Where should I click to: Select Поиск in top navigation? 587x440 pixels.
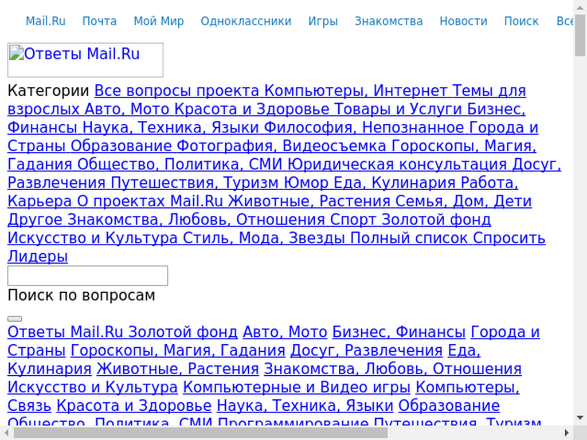click(x=522, y=21)
